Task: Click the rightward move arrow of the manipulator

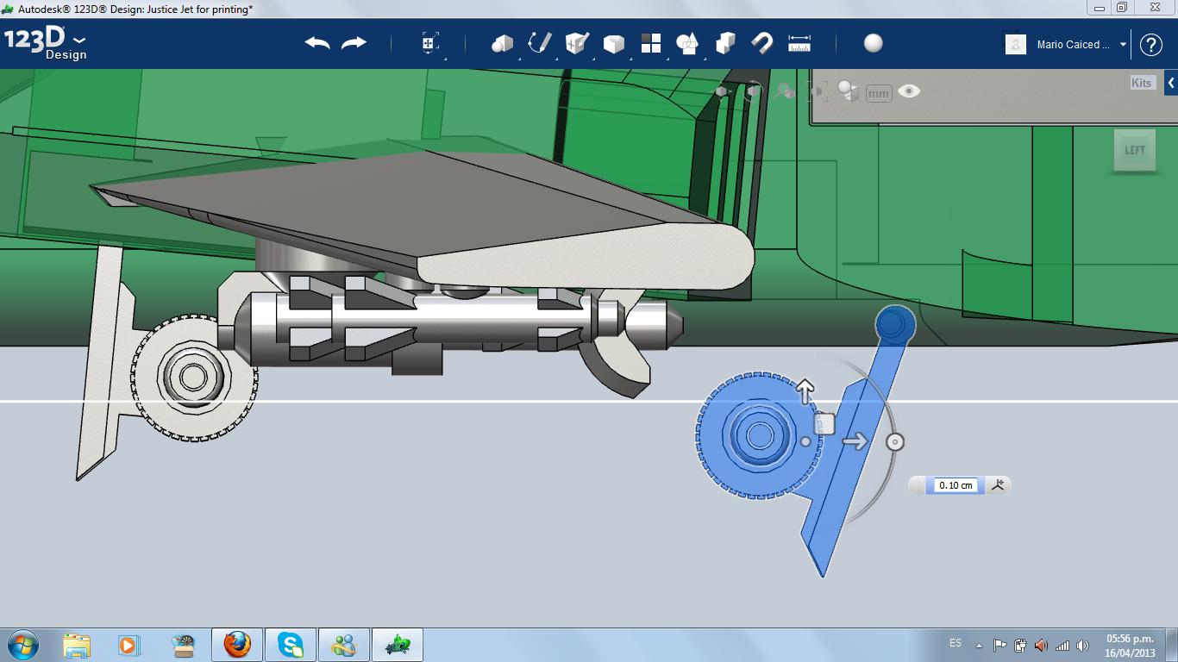Action: (855, 441)
